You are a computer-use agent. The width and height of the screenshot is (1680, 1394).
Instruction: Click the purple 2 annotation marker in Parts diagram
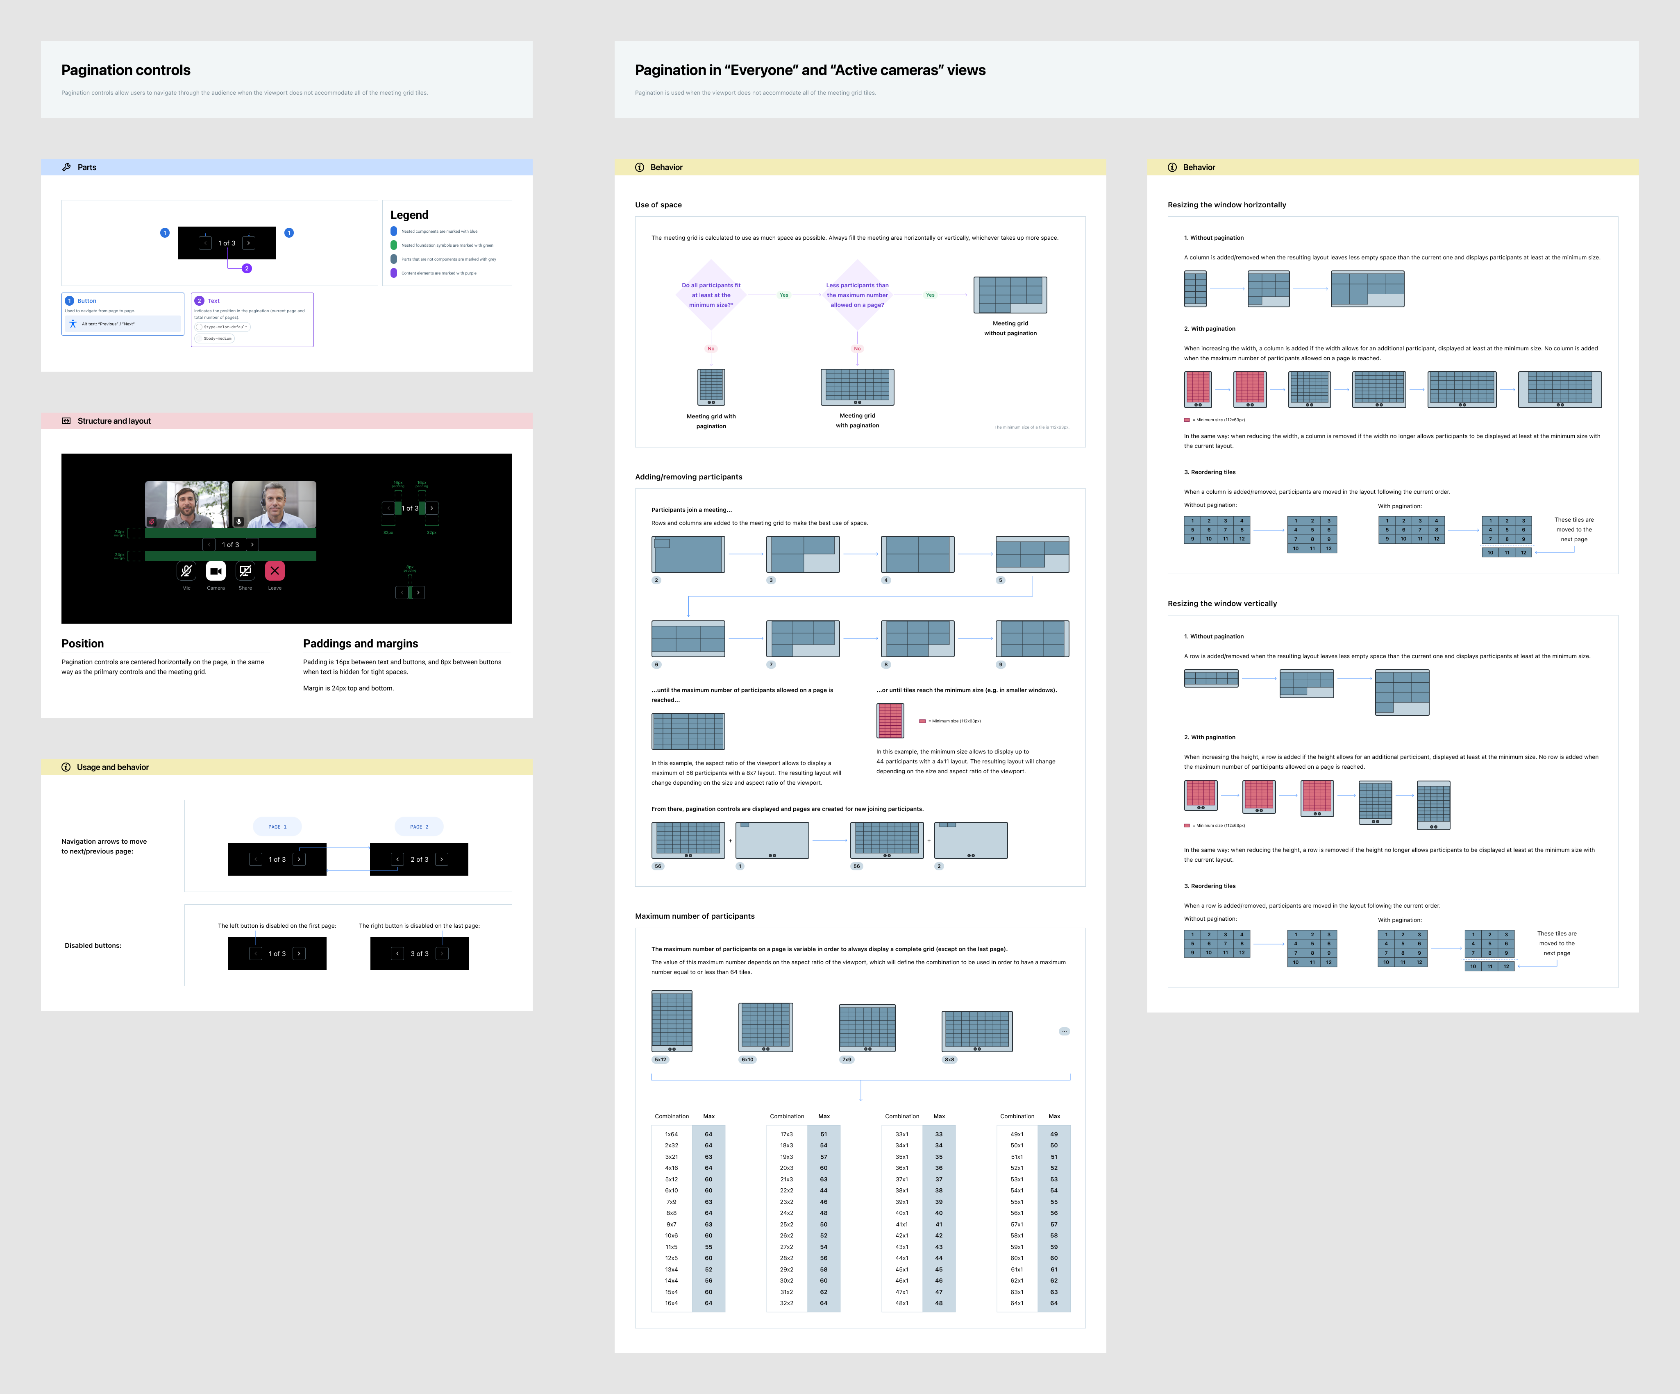[247, 269]
